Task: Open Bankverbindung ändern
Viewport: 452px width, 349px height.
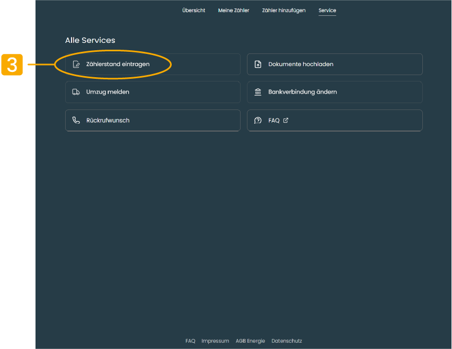Action: click(x=303, y=92)
